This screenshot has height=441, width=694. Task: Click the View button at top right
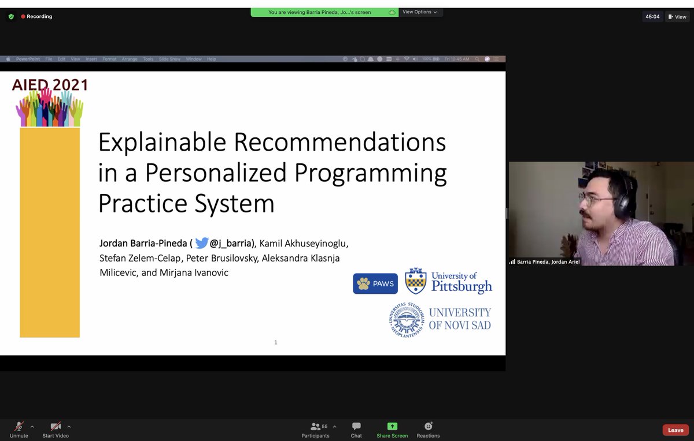point(677,17)
